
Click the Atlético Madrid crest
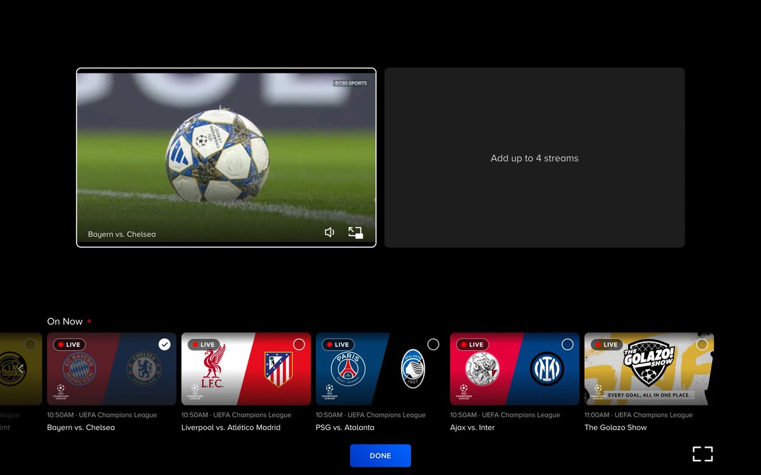click(278, 369)
